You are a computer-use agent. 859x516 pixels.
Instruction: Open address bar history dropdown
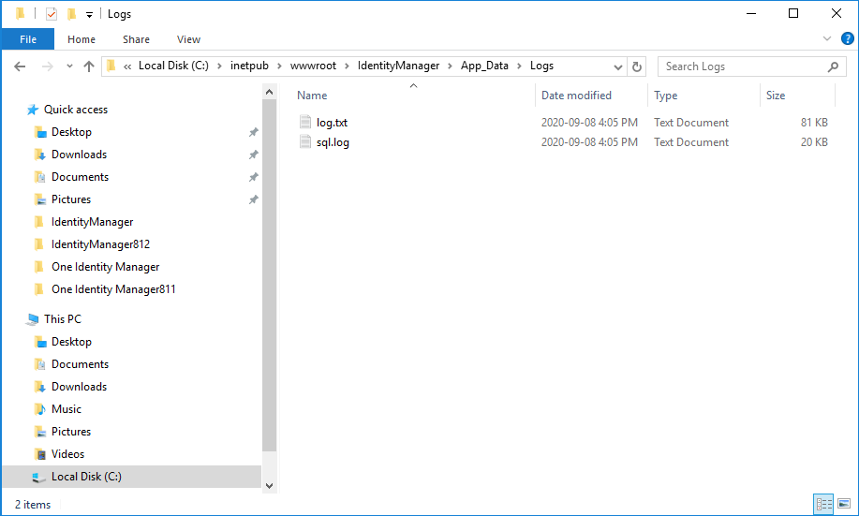pyautogui.click(x=617, y=66)
